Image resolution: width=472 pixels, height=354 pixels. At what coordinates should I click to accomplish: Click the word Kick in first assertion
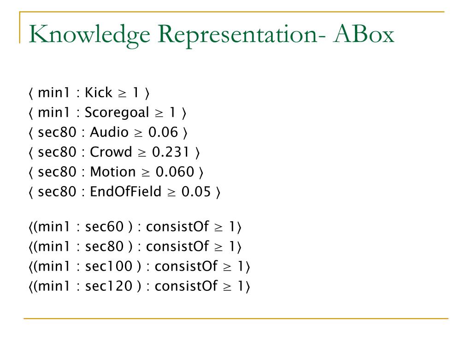pos(99,92)
